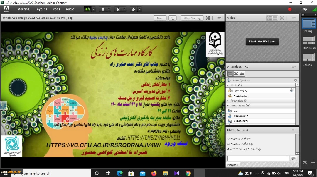Toggle the microphone icon in the top toolbar
This screenshot has height=177, width=317.
point(103,9)
